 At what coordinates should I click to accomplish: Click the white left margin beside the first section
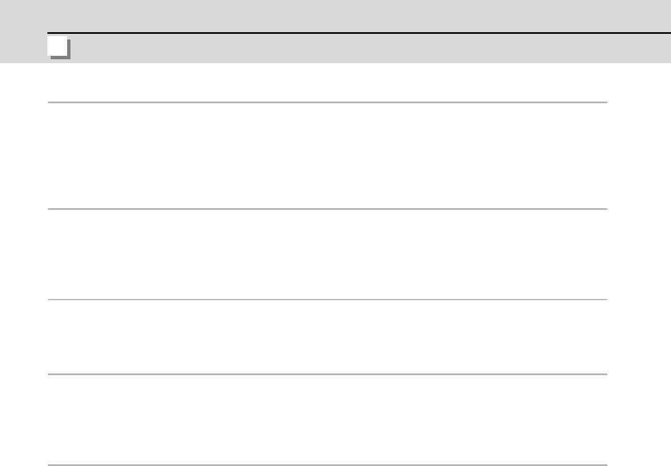pyautogui.click(x=24, y=155)
